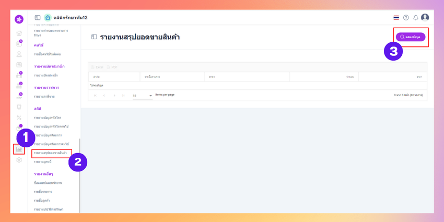Click the report menu vertical scrollbar

[x=79, y=176]
